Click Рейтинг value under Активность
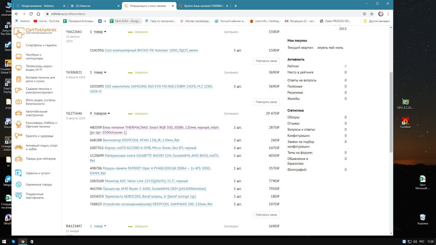Screen dimensions: 436x245 (x=345, y=66)
